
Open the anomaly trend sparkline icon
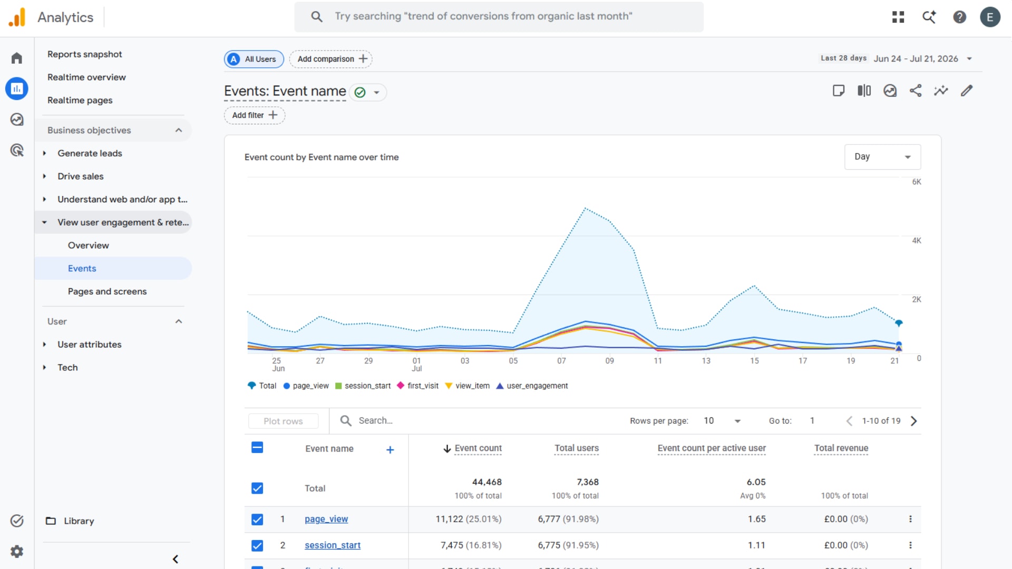941,91
